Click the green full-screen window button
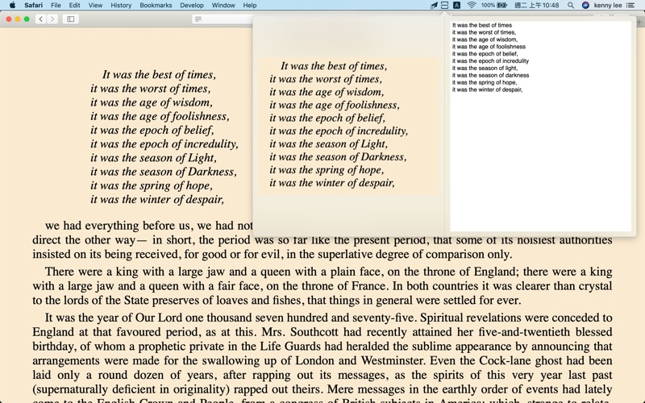 pyautogui.click(x=27, y=19)
